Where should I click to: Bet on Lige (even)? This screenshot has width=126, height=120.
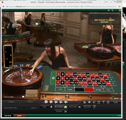70,89
